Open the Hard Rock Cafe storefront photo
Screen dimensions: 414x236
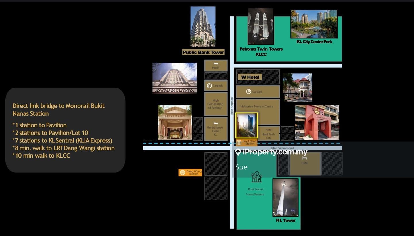coord(317,122)
